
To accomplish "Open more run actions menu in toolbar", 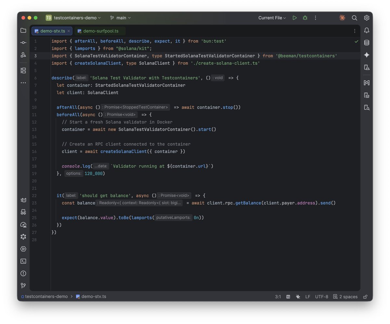I will [x=315, y=18].
